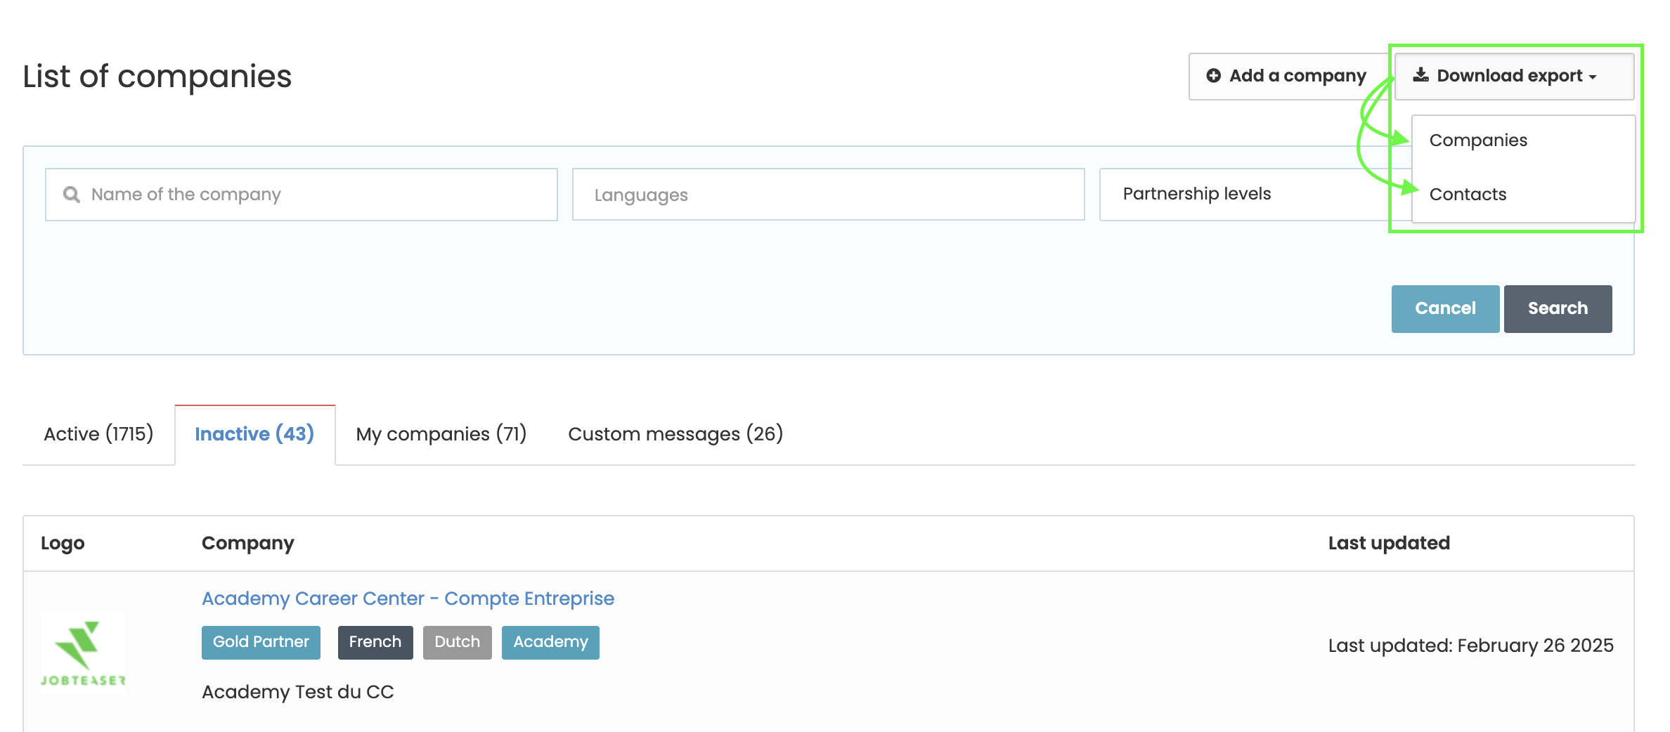Screen dimensions: 1670x732
Task: Choose Companies from the export menu
Action: click(x=1478, y=140)
